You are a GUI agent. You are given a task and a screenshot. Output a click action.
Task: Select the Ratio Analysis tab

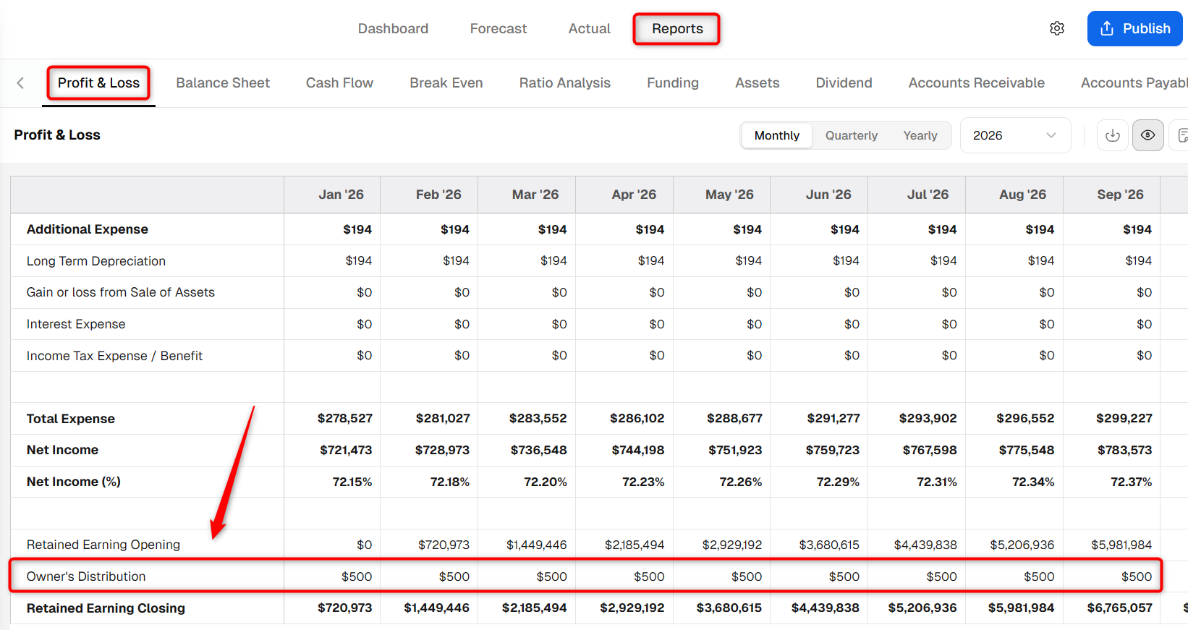tap(565, 83)
